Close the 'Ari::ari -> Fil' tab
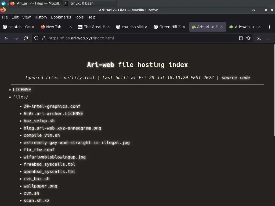 tap(222, 27)
